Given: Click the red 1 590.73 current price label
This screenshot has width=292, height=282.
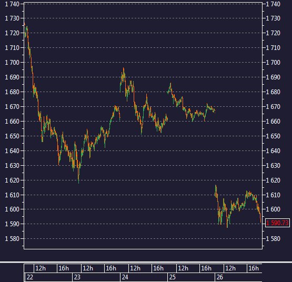Looking at the screenshot, I should tap(277, 223).
